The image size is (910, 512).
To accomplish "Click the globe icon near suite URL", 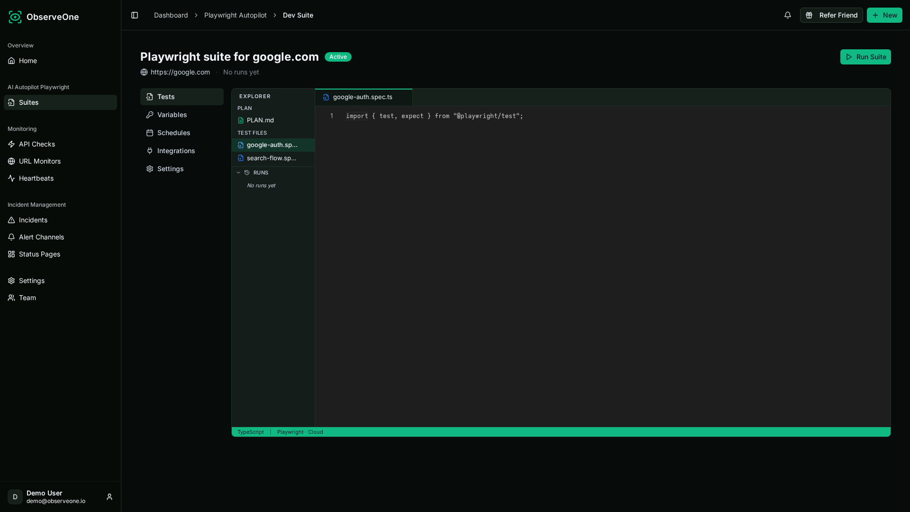I will [144, 72].
